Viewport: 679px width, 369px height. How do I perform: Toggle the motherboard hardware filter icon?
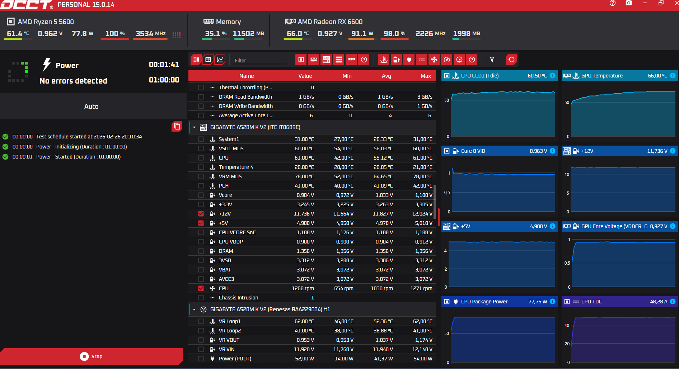(x=326, y=60)
